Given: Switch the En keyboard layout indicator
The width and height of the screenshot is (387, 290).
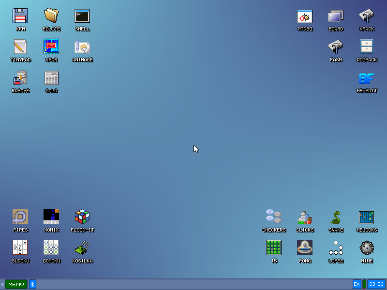Looking at the screenshot, I should 357,284.
